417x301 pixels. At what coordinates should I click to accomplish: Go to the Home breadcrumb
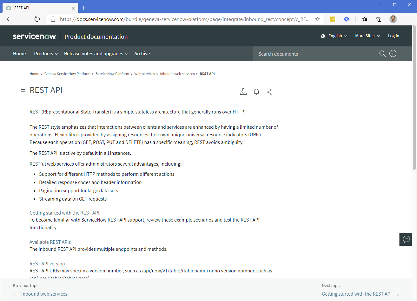[x=34, y=74]
